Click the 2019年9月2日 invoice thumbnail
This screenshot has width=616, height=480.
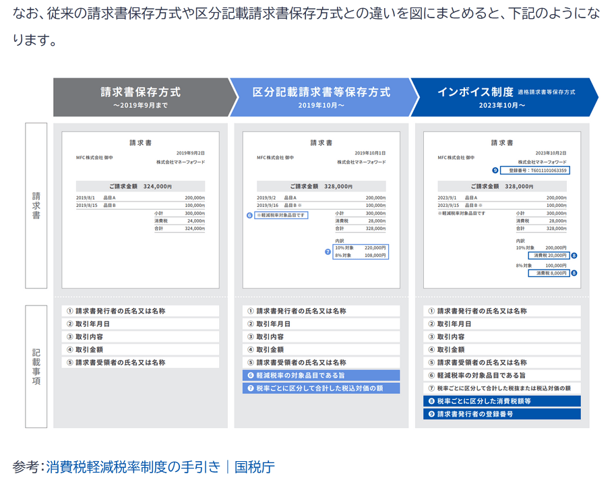(x=140, y=209)
